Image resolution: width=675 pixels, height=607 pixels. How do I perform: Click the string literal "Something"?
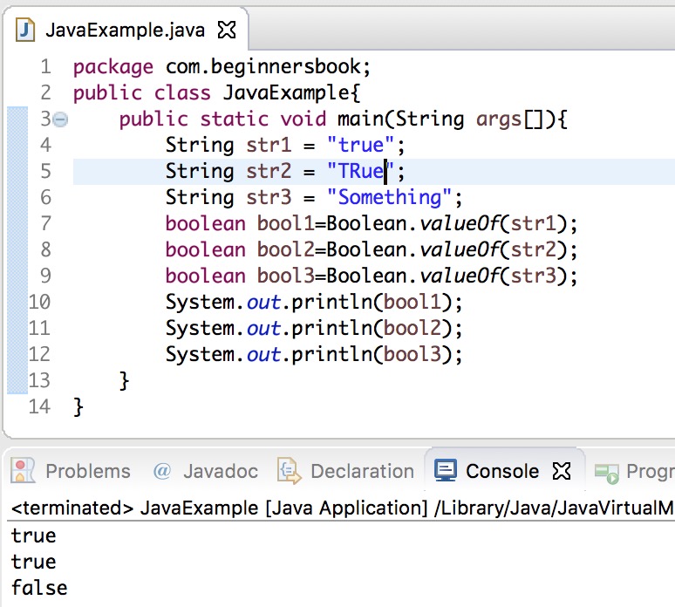coord(389,198)
